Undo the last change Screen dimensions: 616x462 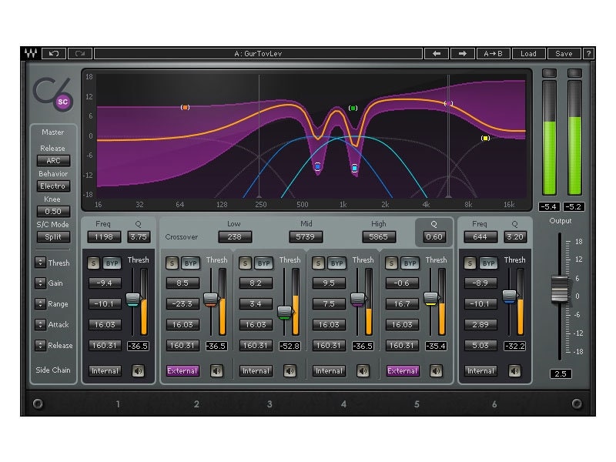coord(54,53)
